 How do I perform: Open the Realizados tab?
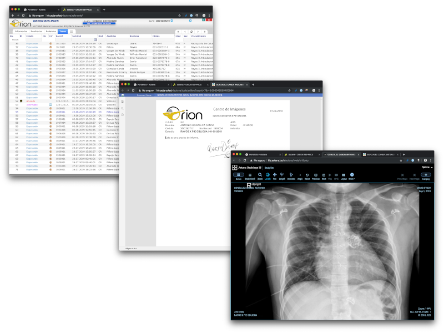tap(37, 32)
